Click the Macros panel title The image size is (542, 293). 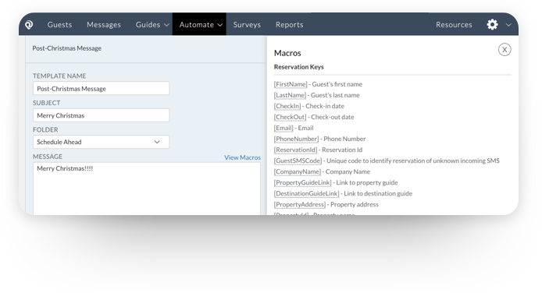pyautogui.click(x=287, y=53)
